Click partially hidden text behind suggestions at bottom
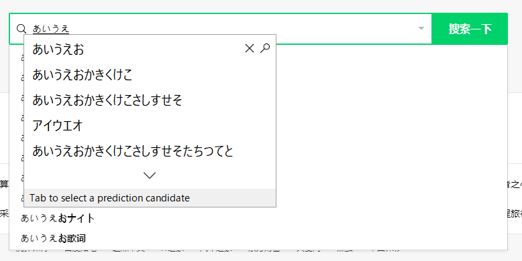The width and height of the screenshot is (522, 261). click(x=207, y=250)
